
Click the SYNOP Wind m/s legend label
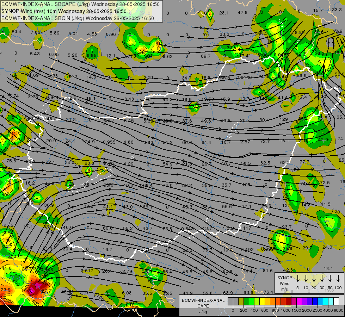(x=284, y=283)
